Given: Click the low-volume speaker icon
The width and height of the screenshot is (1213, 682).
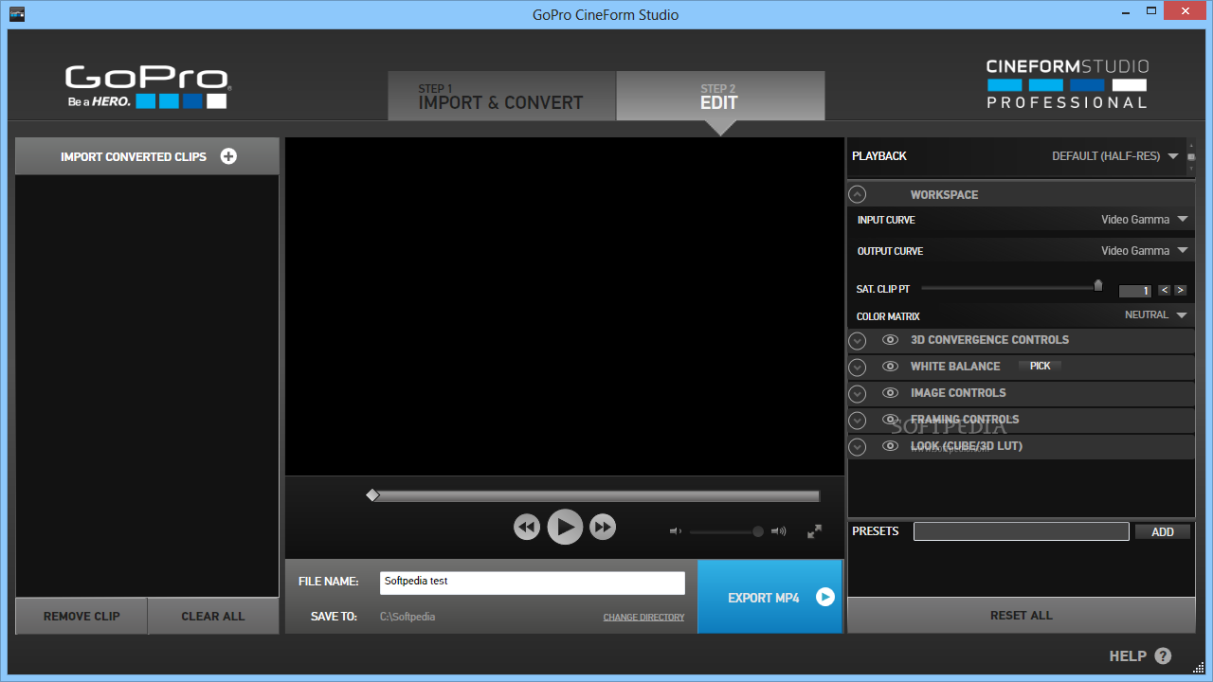Looking at the screenshot, I should tap(676, 531).
